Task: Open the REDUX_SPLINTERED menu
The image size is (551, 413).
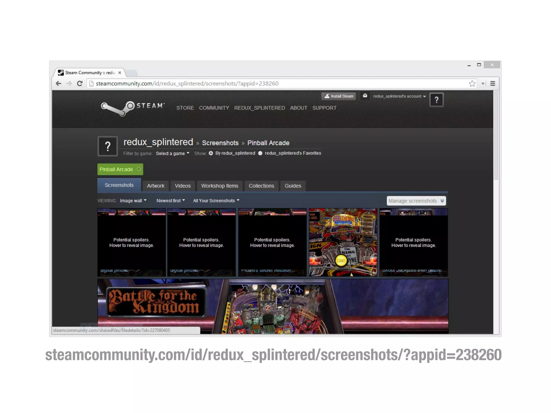Action: [259, 108]
